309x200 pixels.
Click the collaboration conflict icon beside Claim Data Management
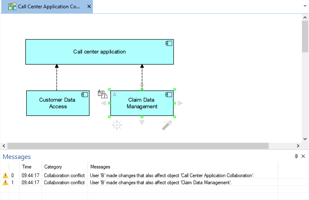(102, 94)
